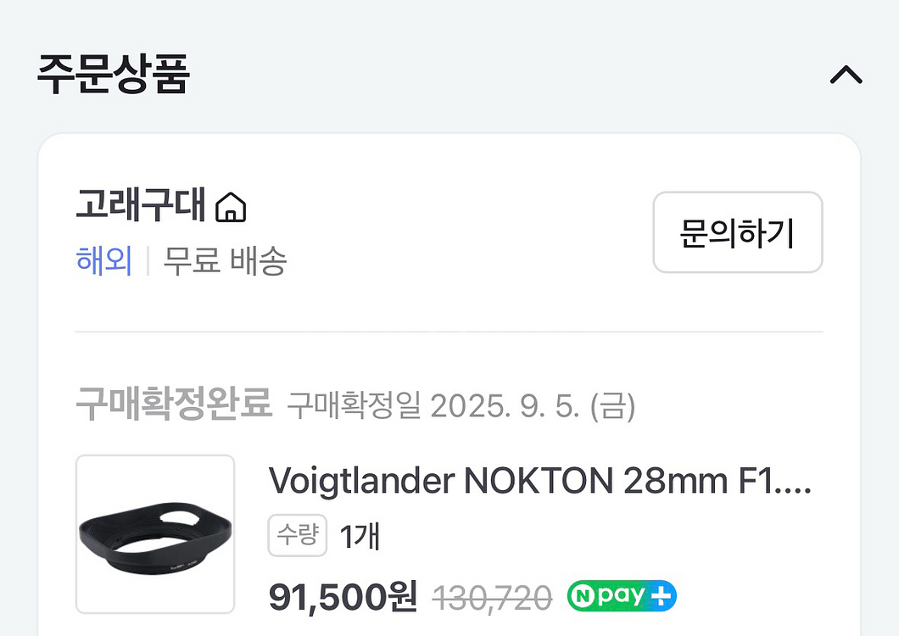Open the store home icon beside 고래구대
899x636 pixels.
click(x=231, y=206)
